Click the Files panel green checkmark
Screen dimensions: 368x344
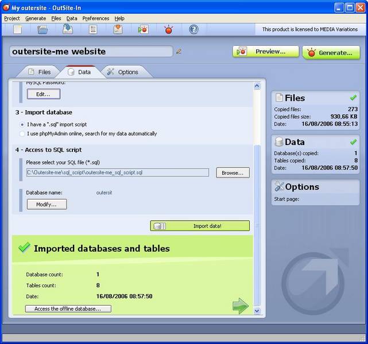pyautogui.click(x=353, y=97)
